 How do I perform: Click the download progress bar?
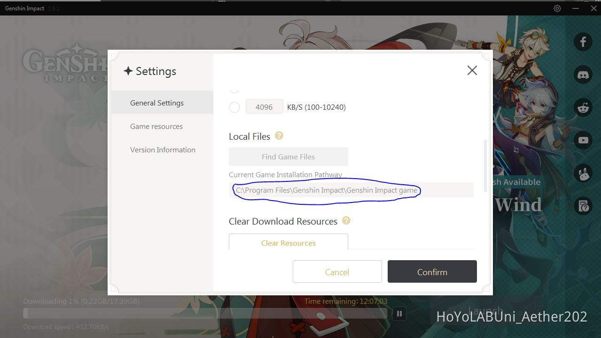pos(205,314)
